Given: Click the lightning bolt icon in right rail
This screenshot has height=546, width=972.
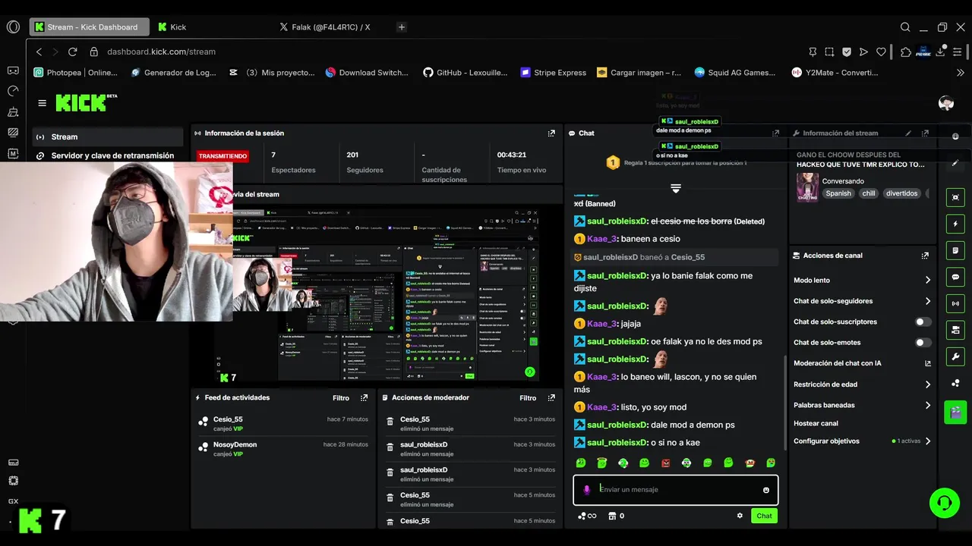Looking at the screenshot, I should [955, 224].
